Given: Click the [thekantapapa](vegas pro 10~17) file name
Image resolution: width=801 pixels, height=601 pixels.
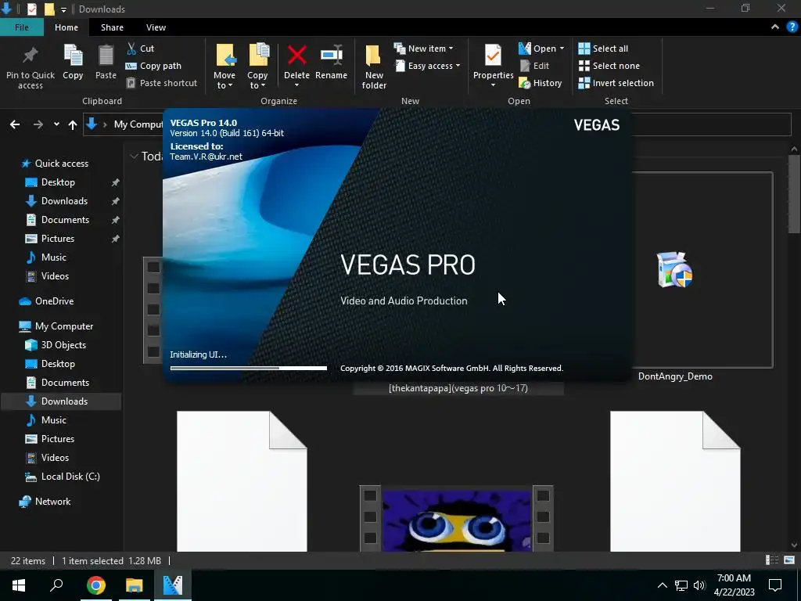Looking at the screenshot, I should pos(458,388).
